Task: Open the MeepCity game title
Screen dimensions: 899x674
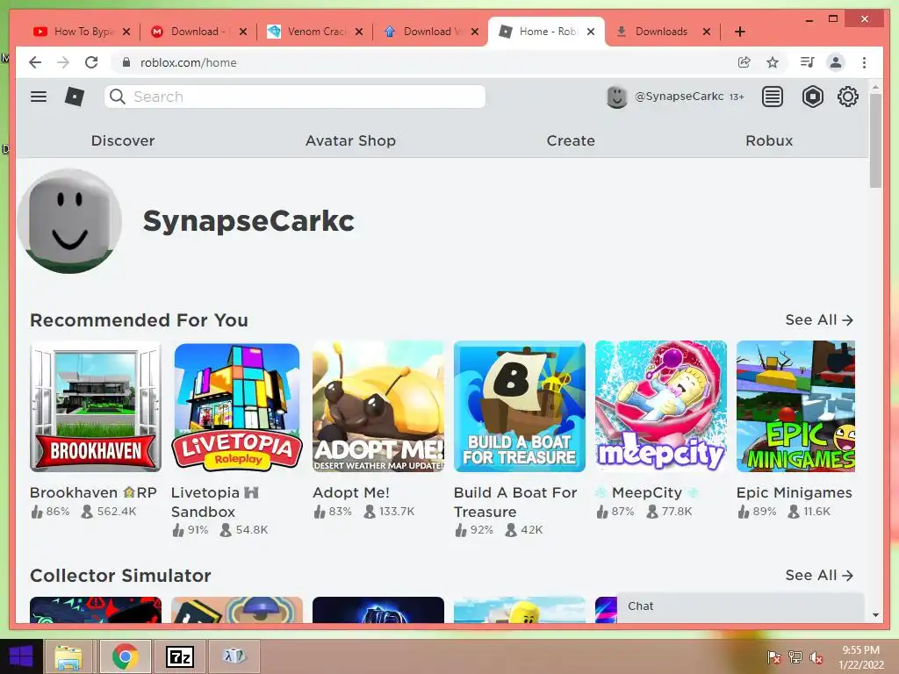Action: click(647, 492)
